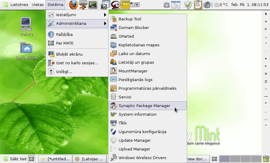Click the show-desktop icon beside Sākt šeit
The height and width of the screenshot is (163, 270).
(32, 159)
